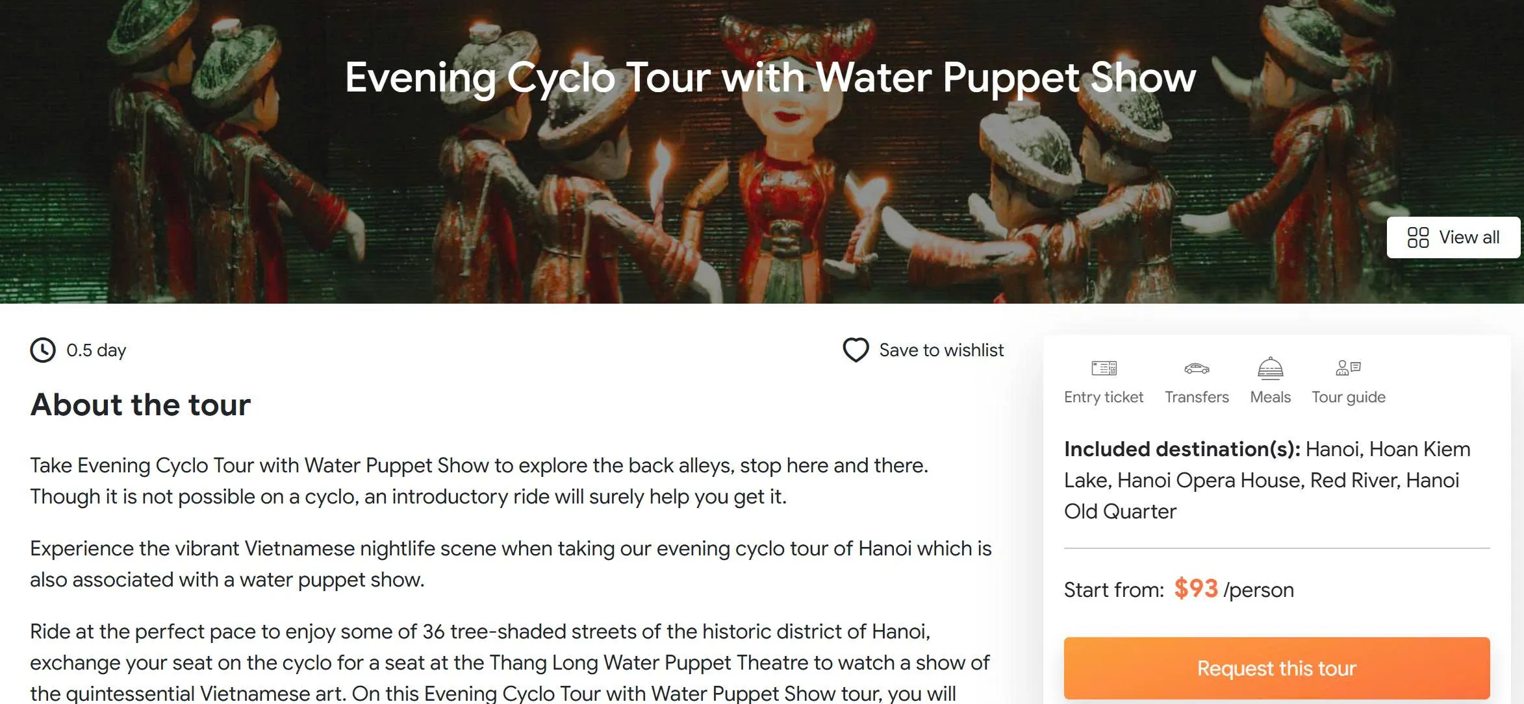The width and height of the screenshot is (1524, 704).
Task: Select the Transfers car icon
Action: point(1196,368)
